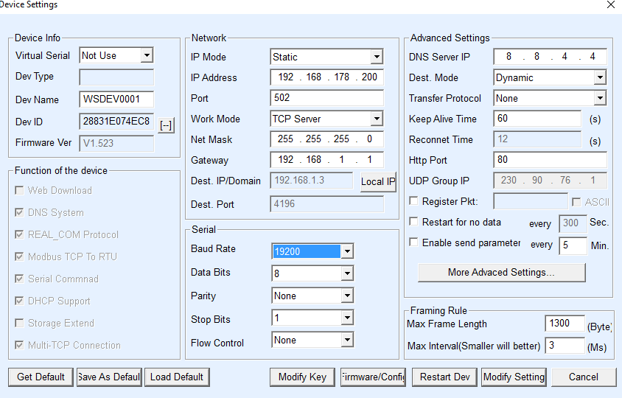Open the Virtual Serial dropdown
This screenshot has width=622, height=398.
click(x=147, y=56)
